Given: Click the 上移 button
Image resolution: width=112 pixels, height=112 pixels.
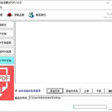Looking at the screenshot, I should [x=86, y=91].
